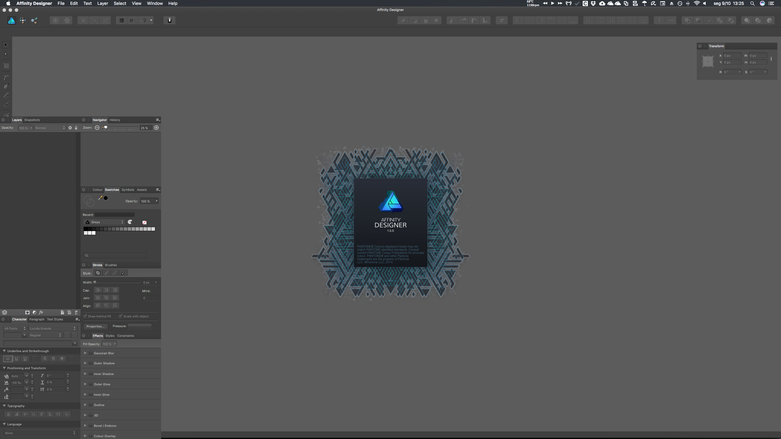Enable the Outer Glow effect checkbox

click(x=91, y=384)
